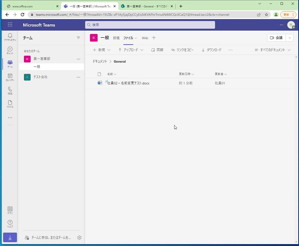299x246 pixels.
Task: Switch to the SharePoint General browser tab
Action: [x=147, y=6]
